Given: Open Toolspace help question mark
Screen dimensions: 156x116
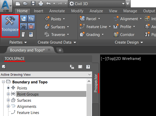Looking at the screenshot, I should pyautogui.click(x=88, y=67).
